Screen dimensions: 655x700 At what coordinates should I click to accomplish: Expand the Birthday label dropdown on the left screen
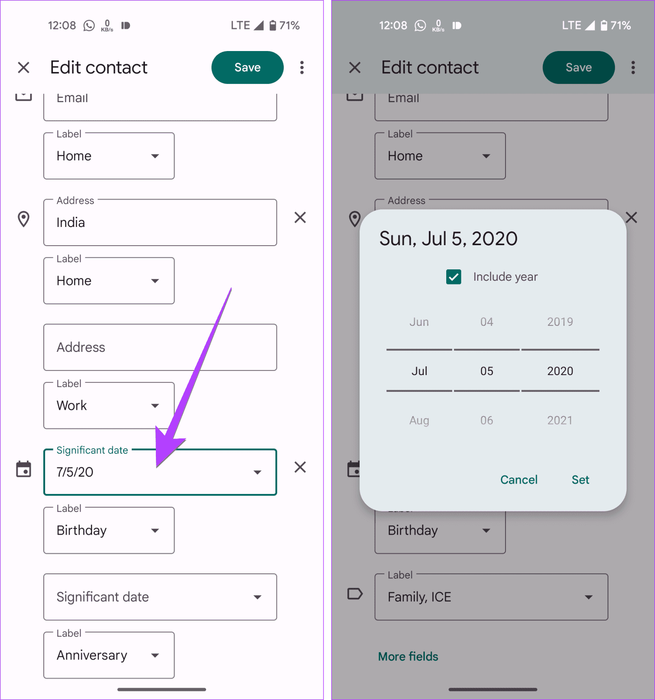[109, 530]
